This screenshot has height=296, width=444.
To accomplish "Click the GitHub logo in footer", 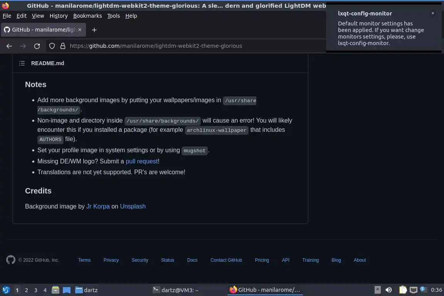I will 11,260.
